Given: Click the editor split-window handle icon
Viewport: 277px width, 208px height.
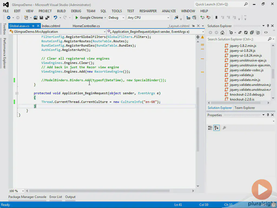Looking at the screenshot, I should coord(198,37).
